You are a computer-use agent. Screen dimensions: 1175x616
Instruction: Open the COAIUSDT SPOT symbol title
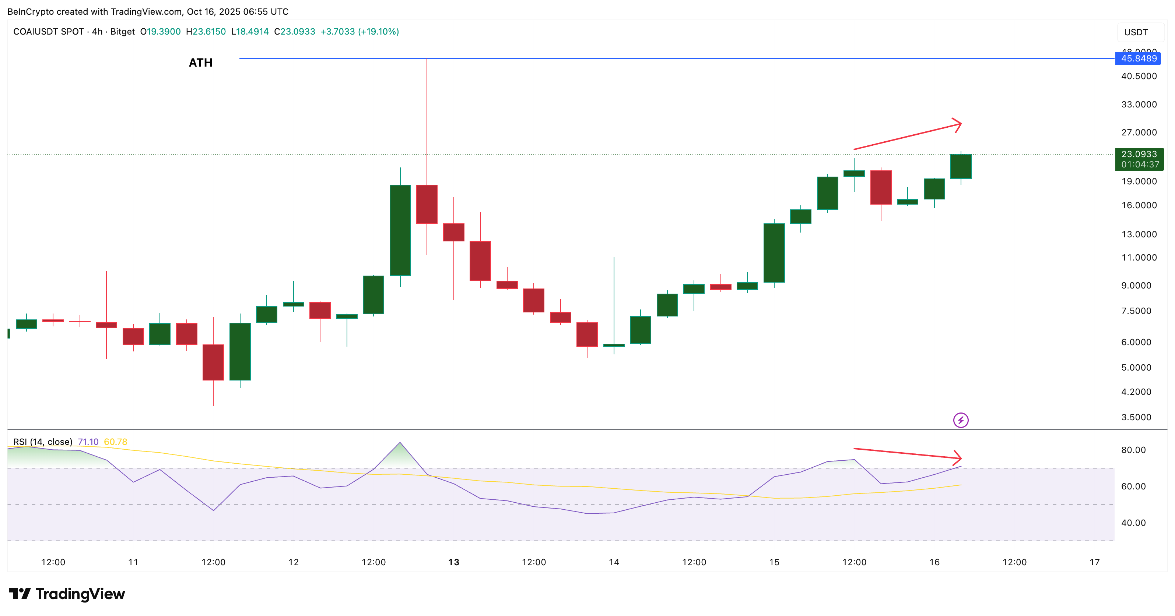point(48,31)
